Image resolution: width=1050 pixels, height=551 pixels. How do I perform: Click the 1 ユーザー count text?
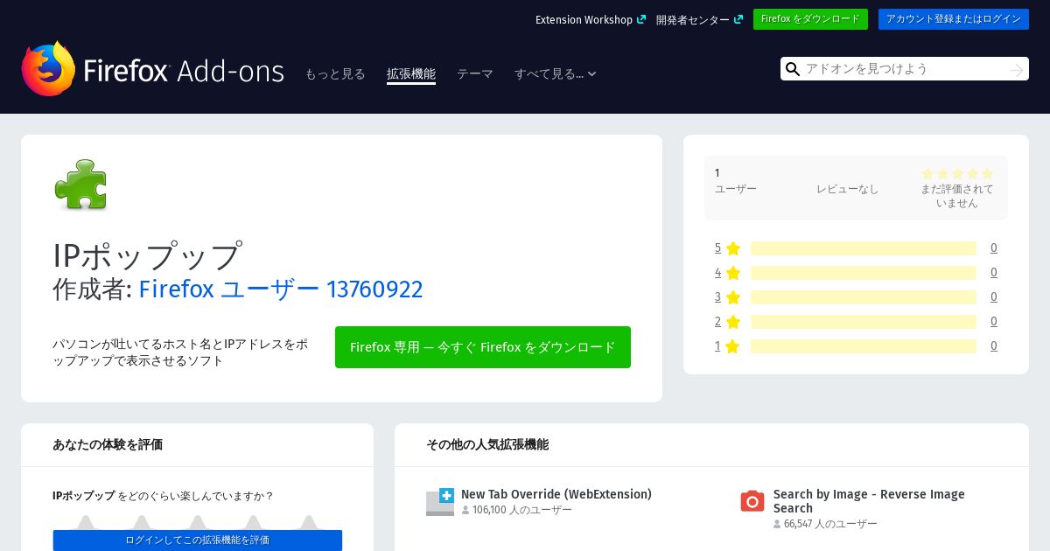pyautogui.click(x=736, y=181)
